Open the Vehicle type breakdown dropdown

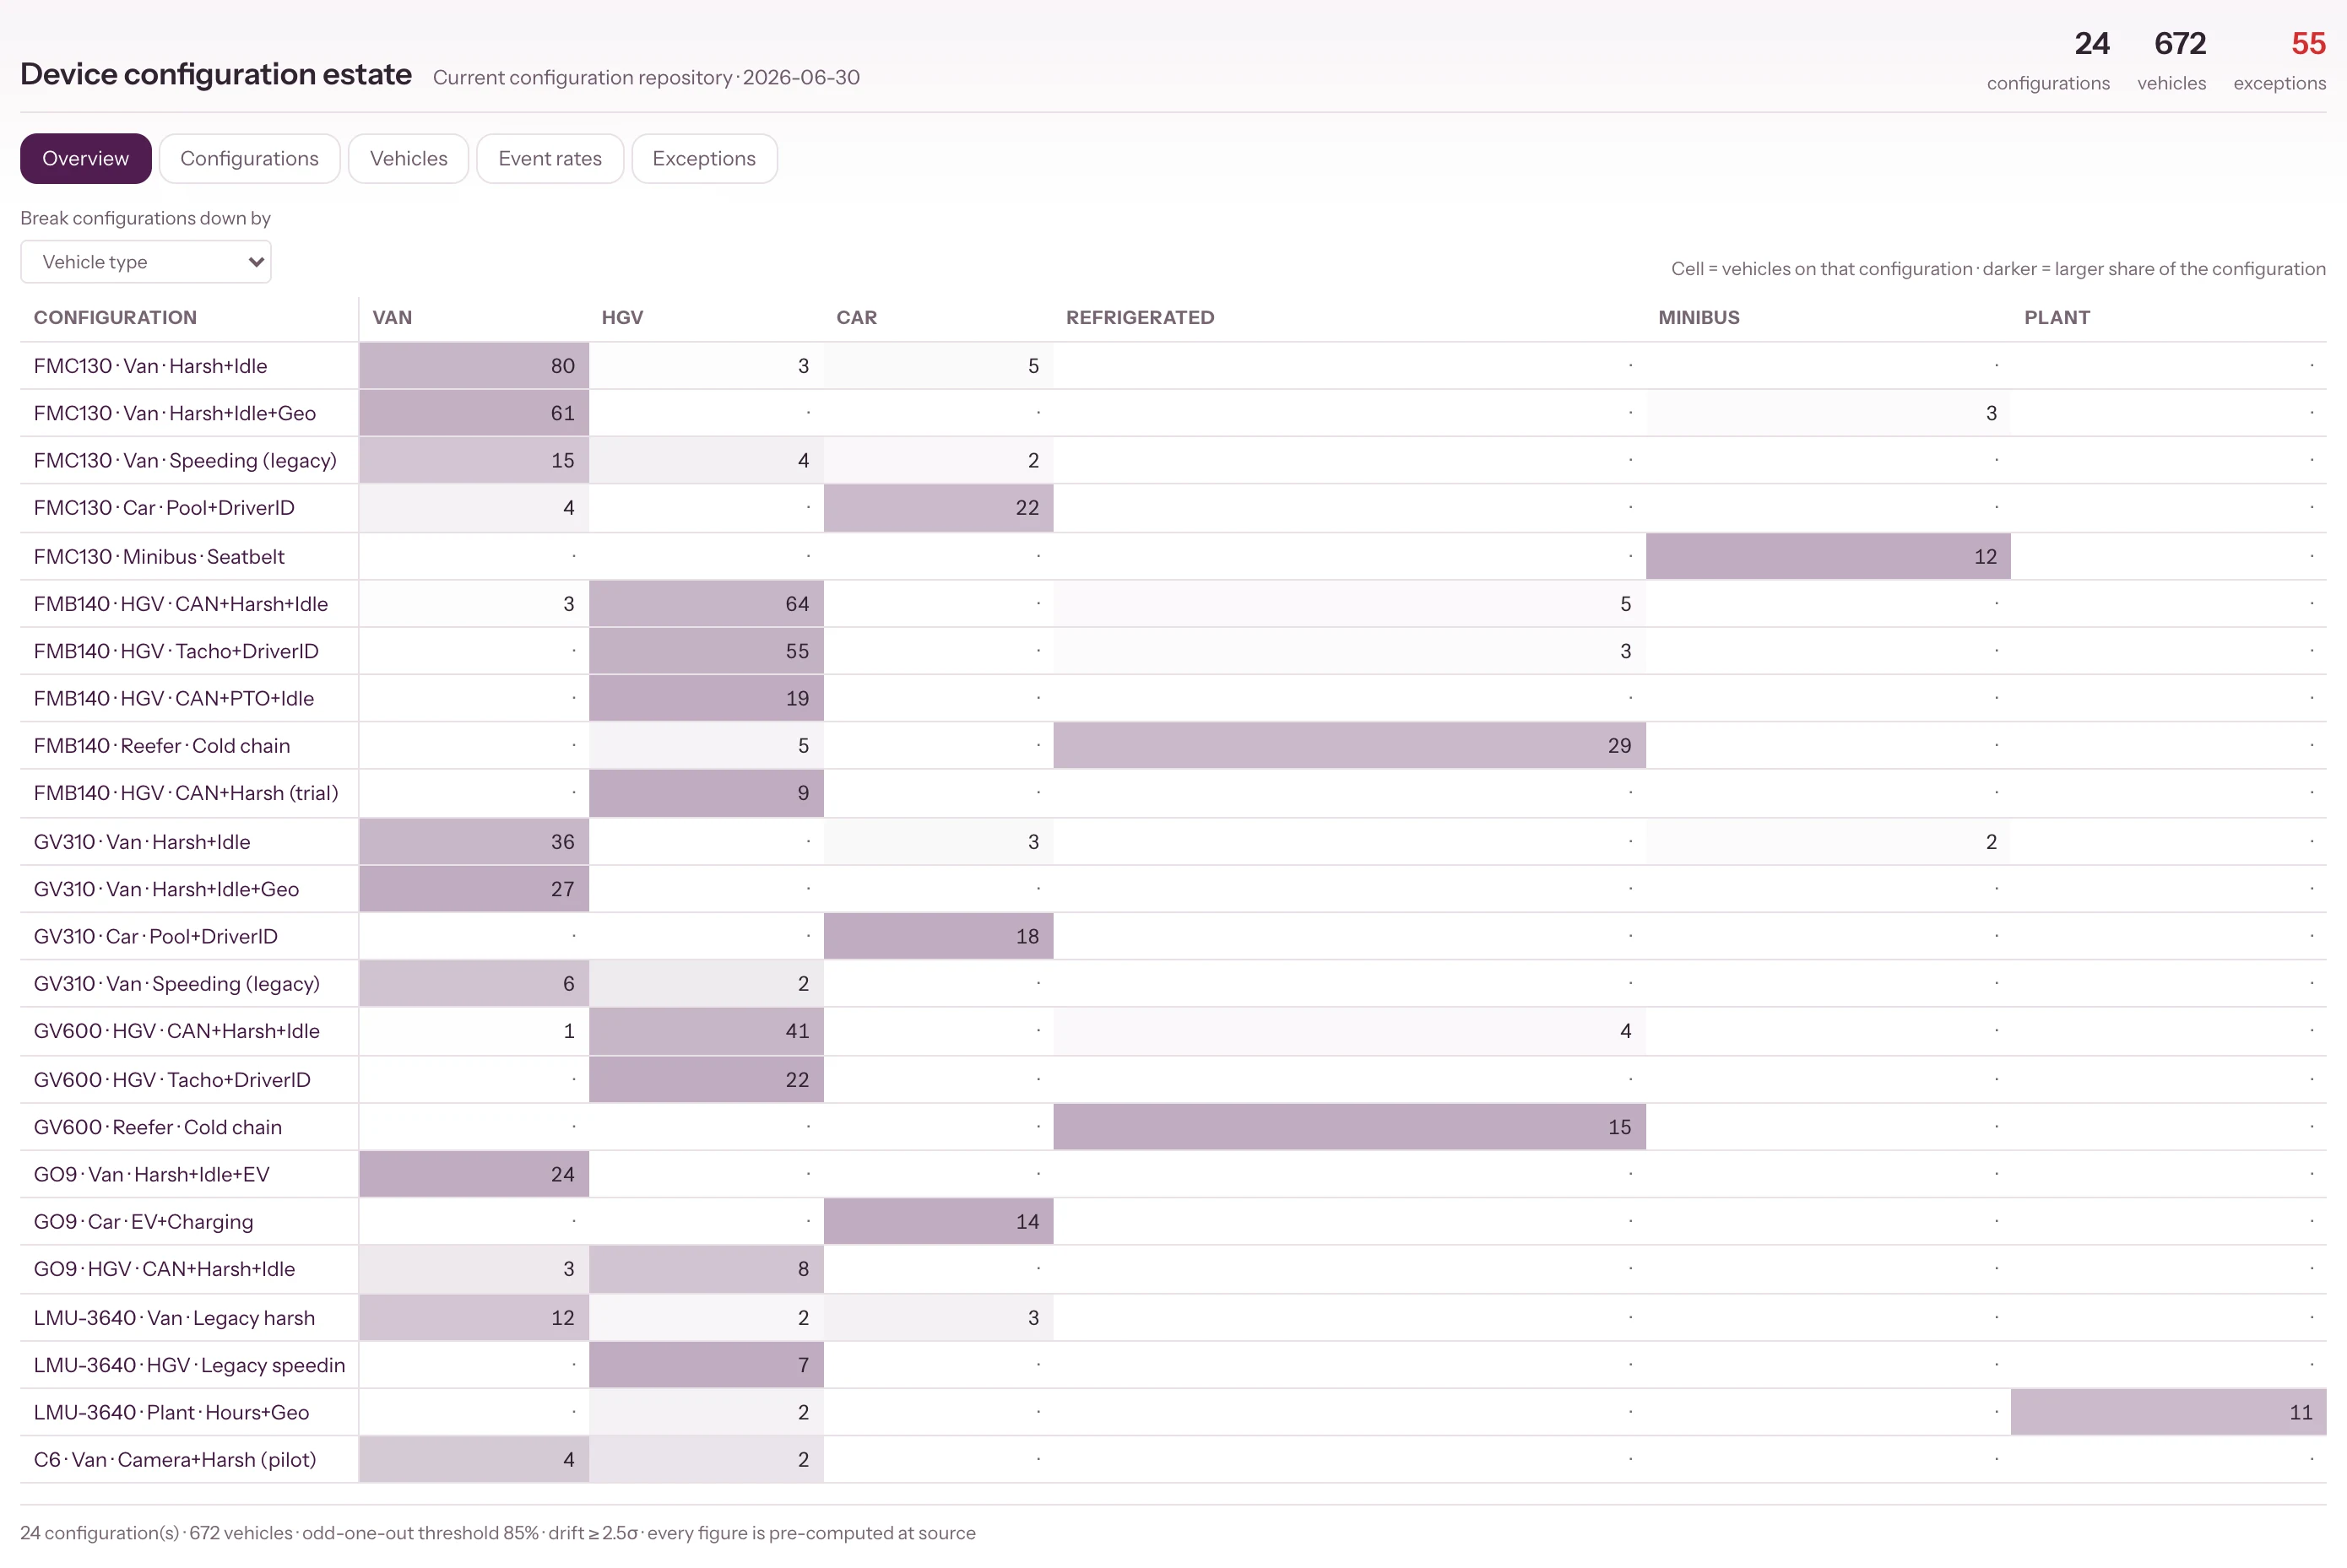146,262
